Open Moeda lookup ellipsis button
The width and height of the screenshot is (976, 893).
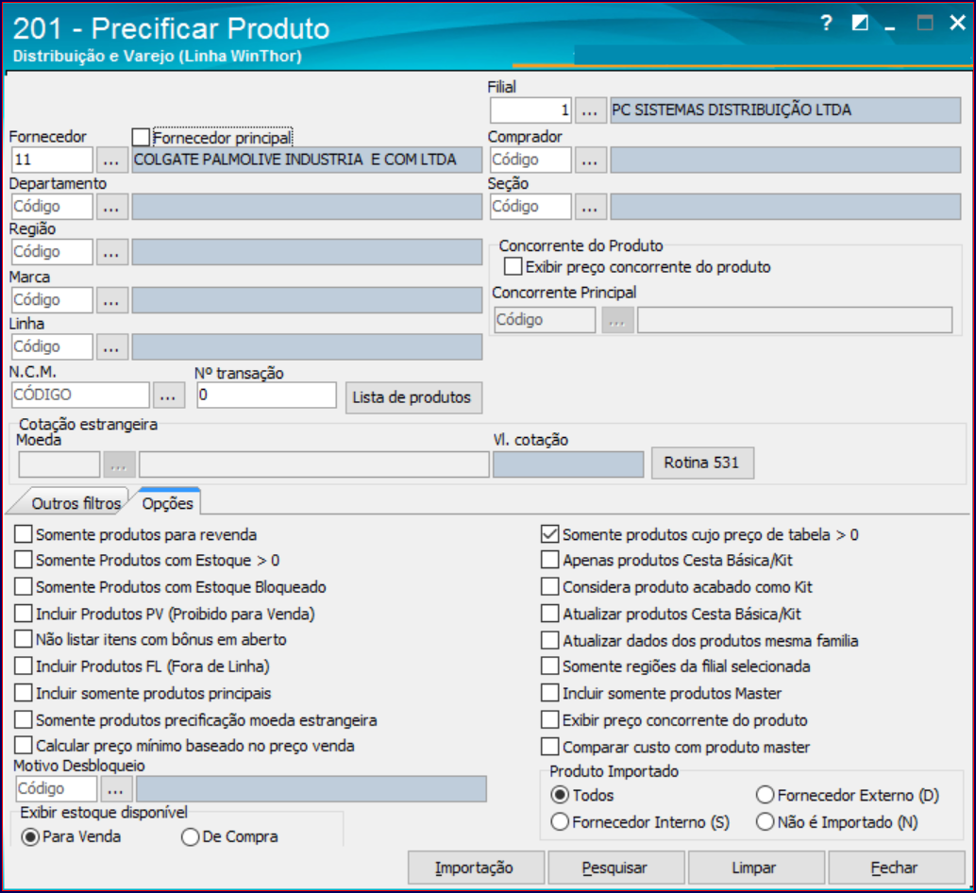point(119,465)
